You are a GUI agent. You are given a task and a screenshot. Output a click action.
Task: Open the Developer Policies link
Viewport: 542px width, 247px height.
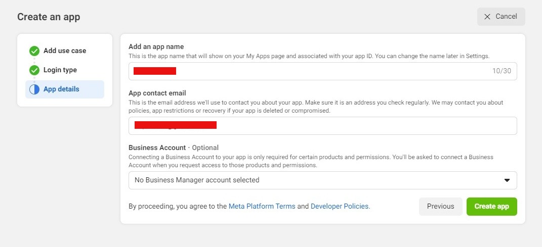tap(340, 206)
